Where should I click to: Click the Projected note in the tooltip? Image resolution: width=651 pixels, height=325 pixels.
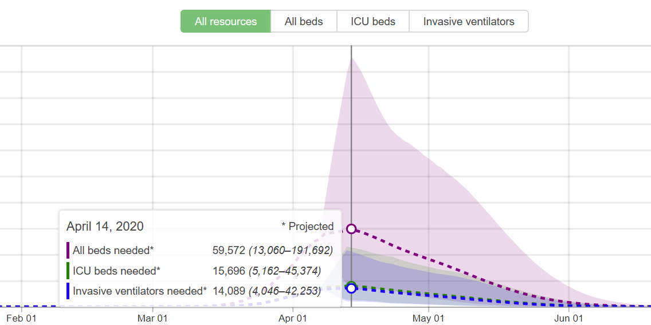click(307, 226)
